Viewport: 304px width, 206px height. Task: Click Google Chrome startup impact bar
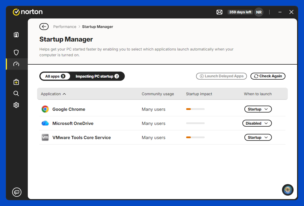point(195,109)
